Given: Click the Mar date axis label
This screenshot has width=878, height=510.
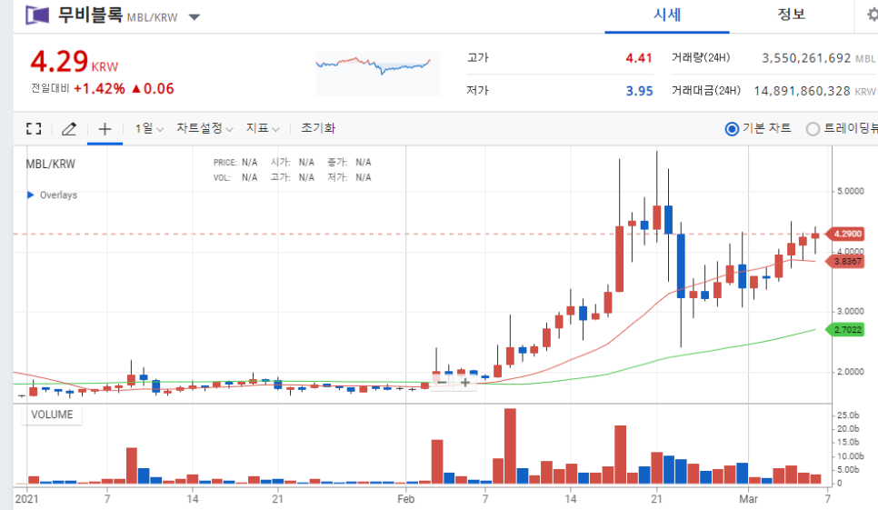Looking at the screenshot, I should pyautogui.click(x=748, y=498).
